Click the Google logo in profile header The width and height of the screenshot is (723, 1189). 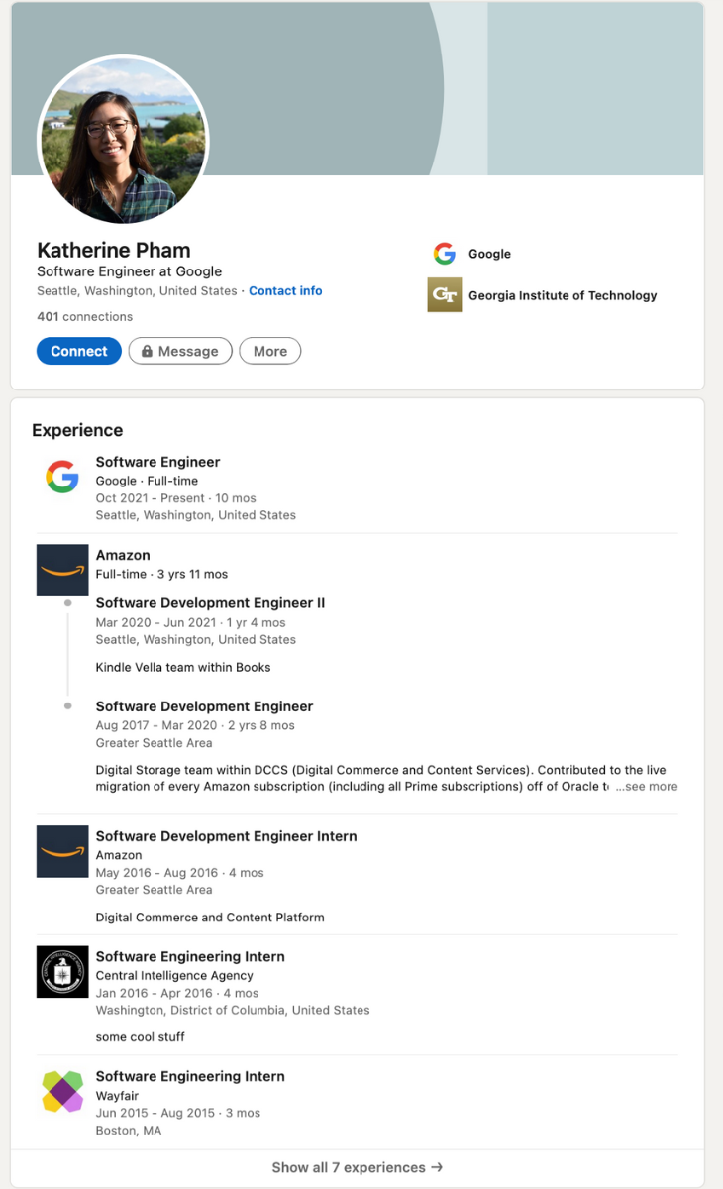pyautogui.click(x=444, y=254)
